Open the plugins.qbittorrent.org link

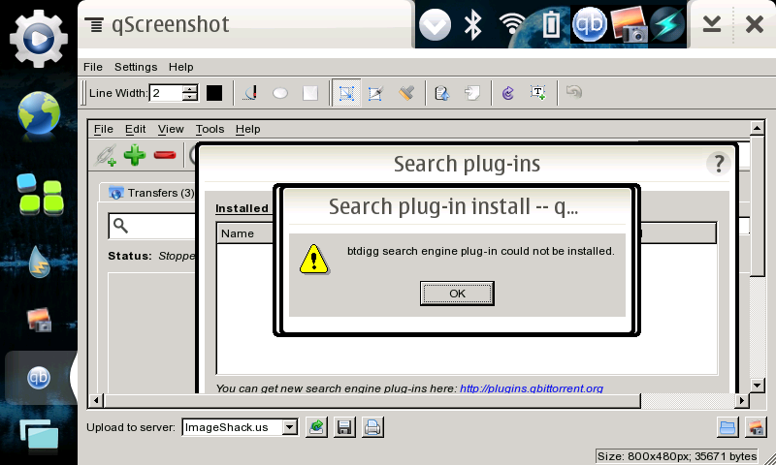[531, 388]
